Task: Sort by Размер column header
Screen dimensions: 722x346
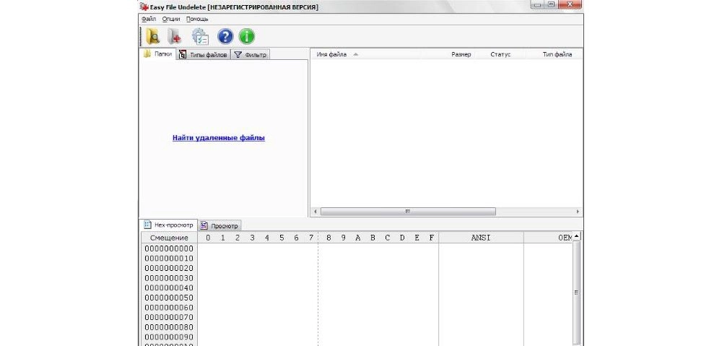Action: (461, 54)
